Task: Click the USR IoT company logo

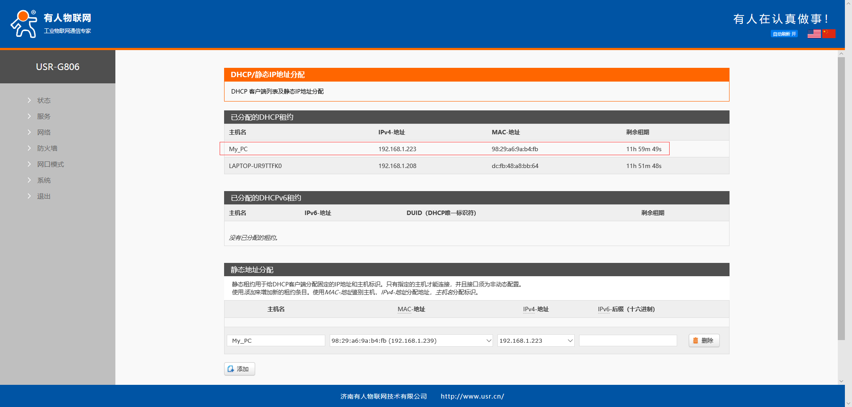Action: (x=51, y=24)
